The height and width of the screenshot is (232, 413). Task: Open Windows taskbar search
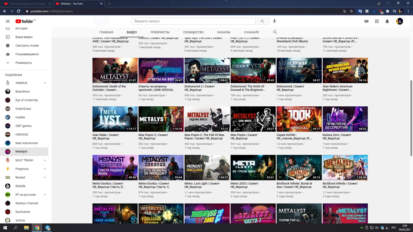[x=15, y=228]
